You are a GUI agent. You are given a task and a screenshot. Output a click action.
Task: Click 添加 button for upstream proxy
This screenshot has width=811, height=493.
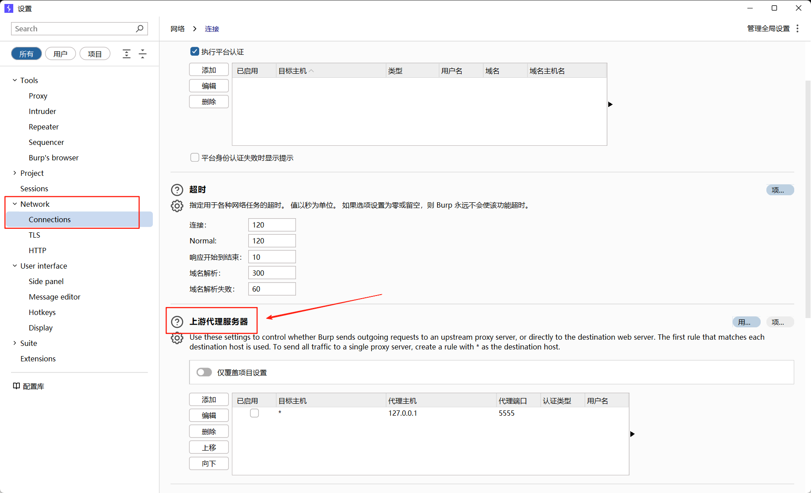[x=209, y=400]
